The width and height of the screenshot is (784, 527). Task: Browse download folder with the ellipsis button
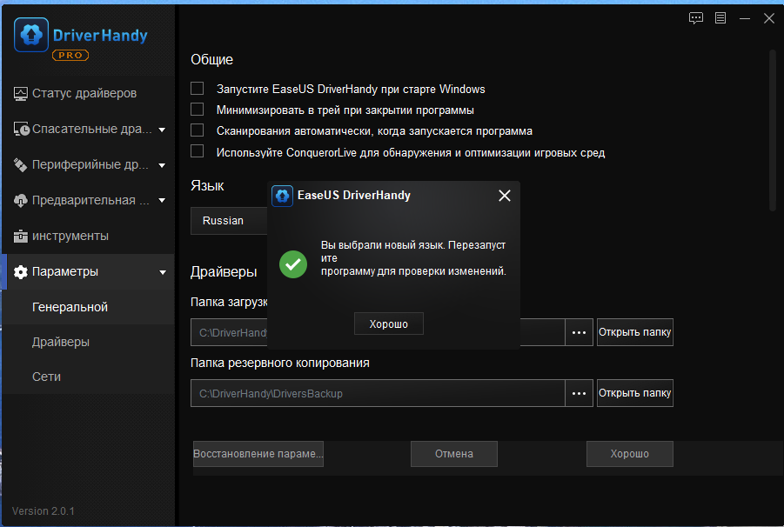pyautogui.click(x=579, y=332)
